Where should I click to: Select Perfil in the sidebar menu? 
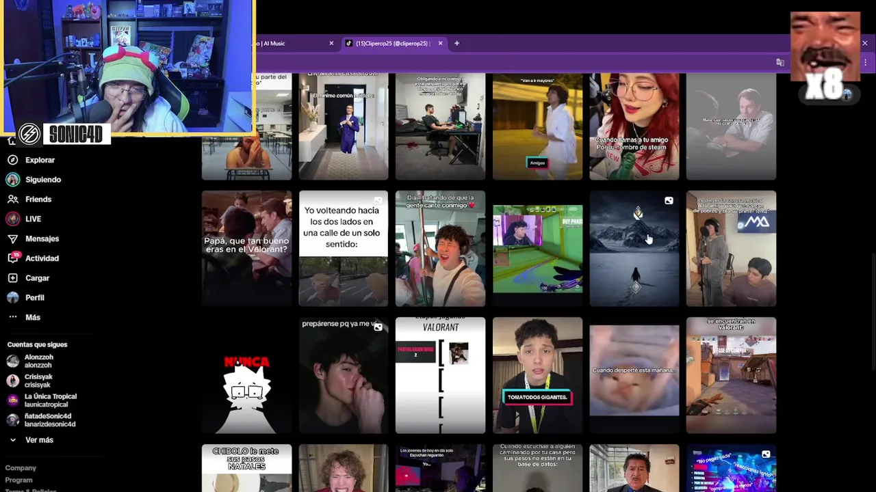click(x=35, y=298)
